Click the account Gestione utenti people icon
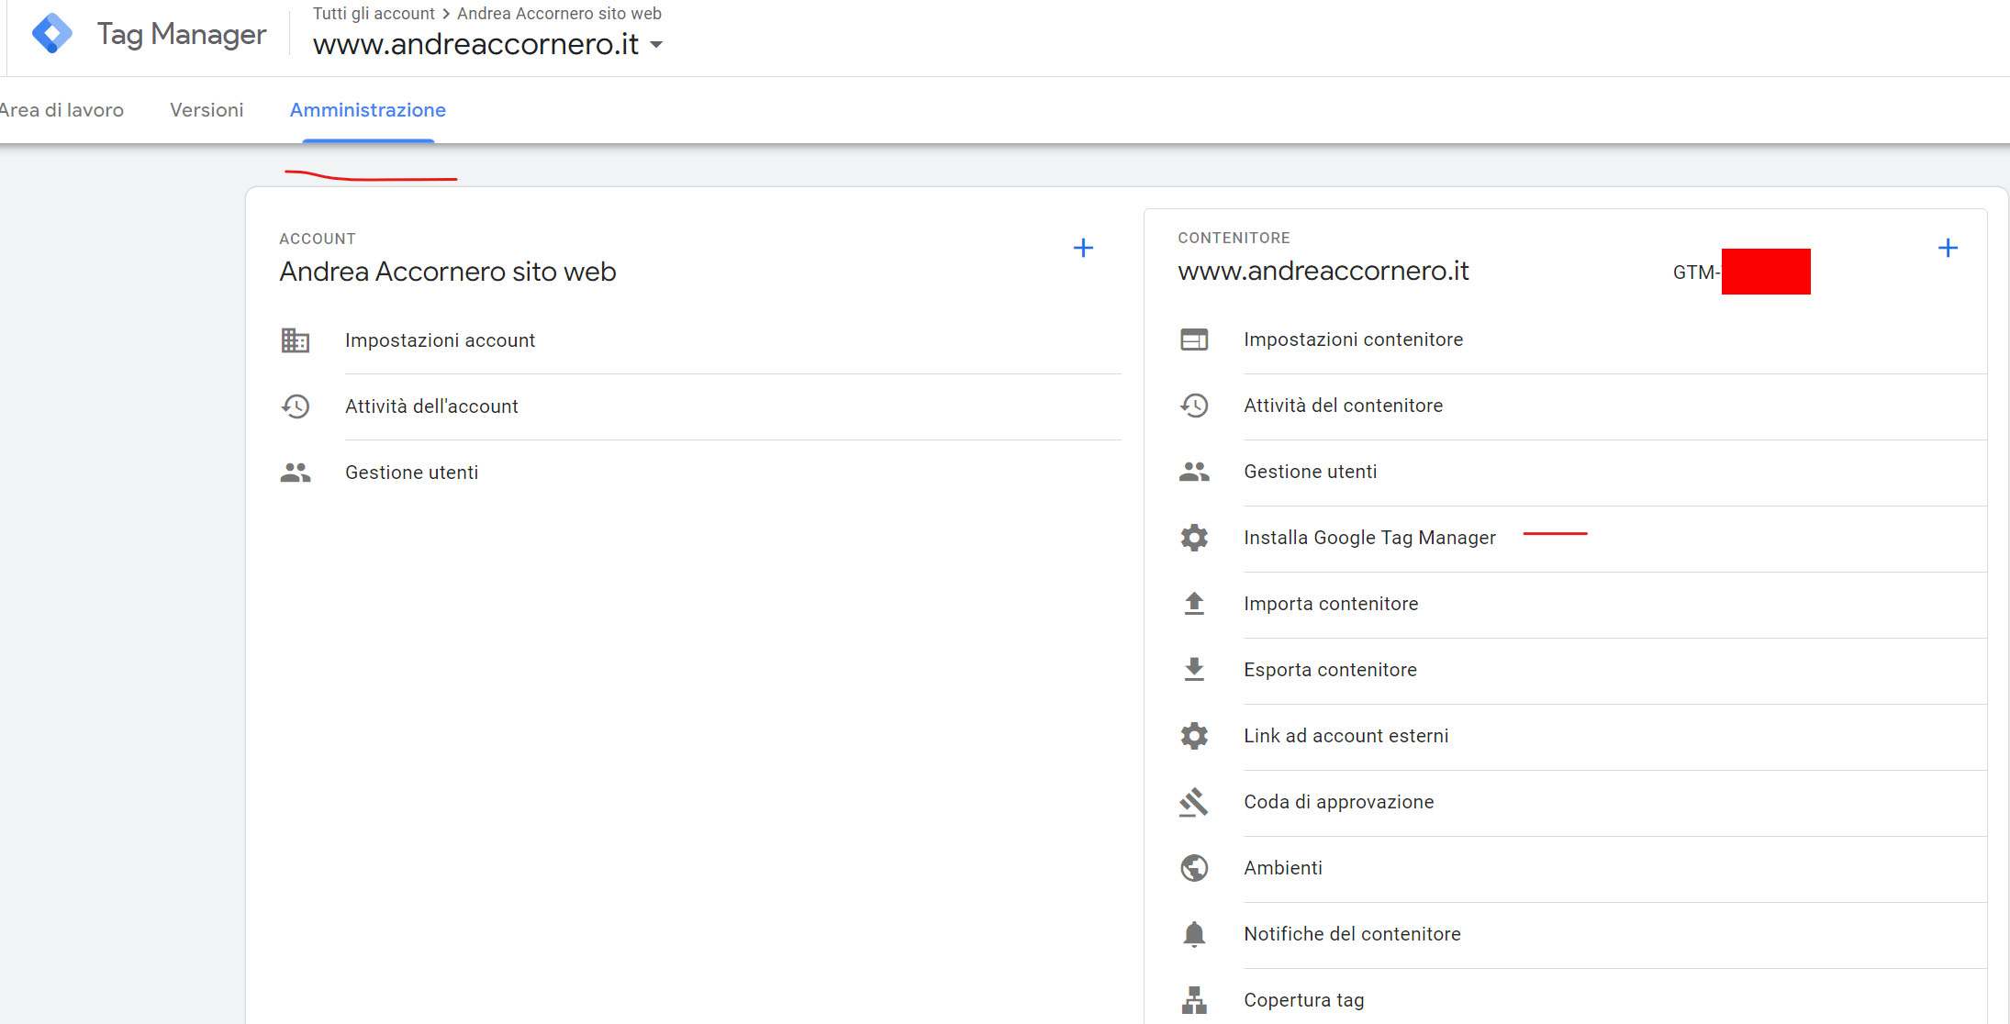 (295, 473)
